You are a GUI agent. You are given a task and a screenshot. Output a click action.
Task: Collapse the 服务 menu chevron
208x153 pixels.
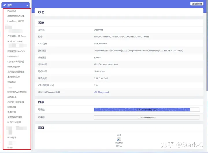pyautogui.click(x=27, y=5)
